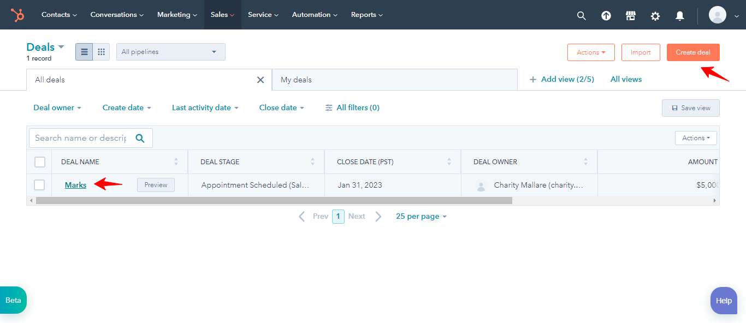Sort by Deal Owner column arrows

tap(585, 161)
